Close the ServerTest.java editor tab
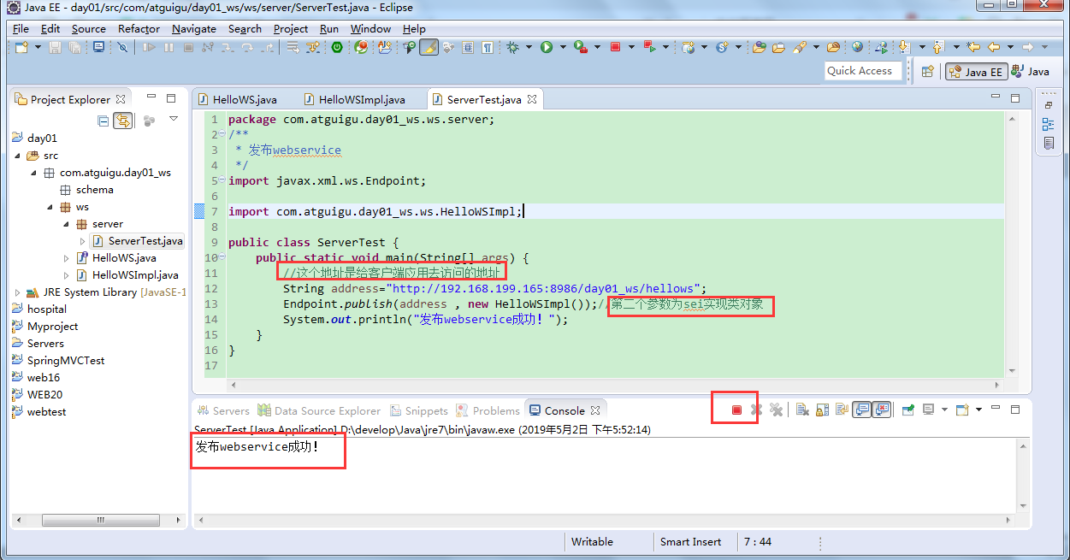Image resolution: width=1070 pixels, height=560 pixels. pos(531,99)
